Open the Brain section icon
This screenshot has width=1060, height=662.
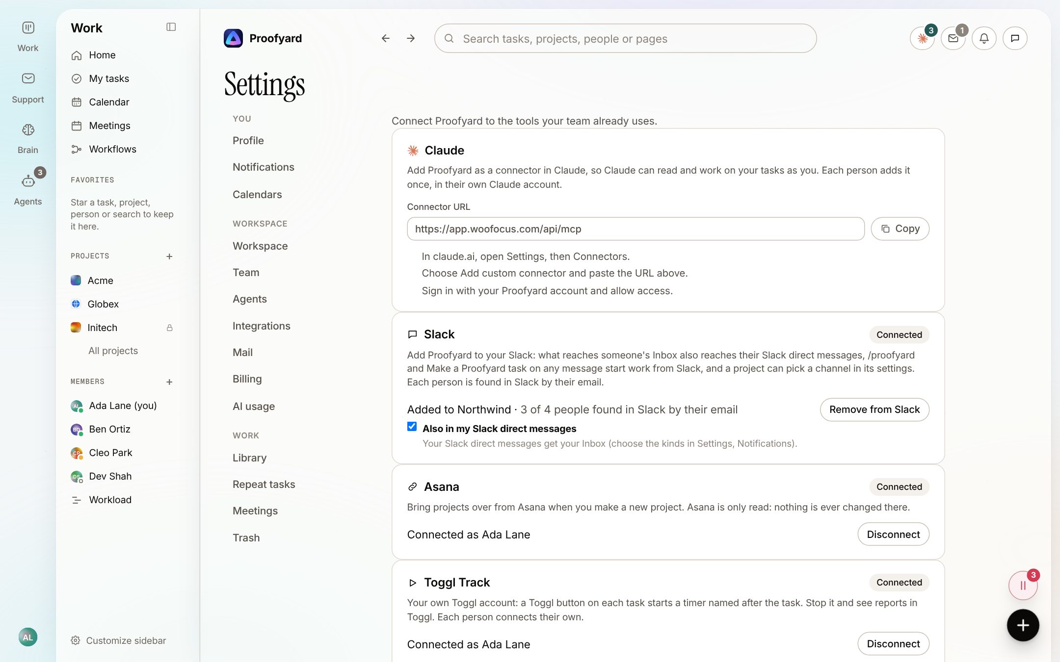click(x=28, y=129)
